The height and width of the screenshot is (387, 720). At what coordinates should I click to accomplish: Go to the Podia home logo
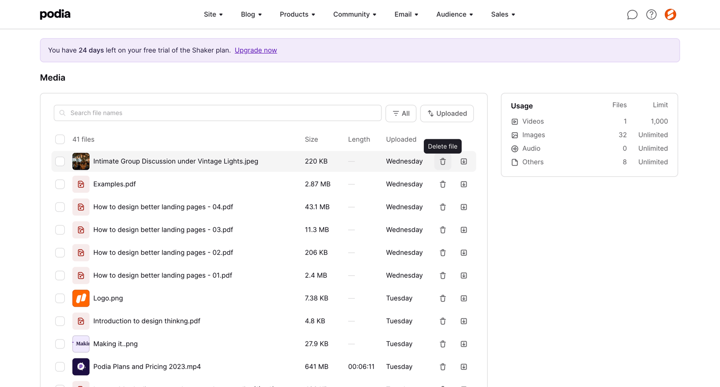tap(55, 14)
